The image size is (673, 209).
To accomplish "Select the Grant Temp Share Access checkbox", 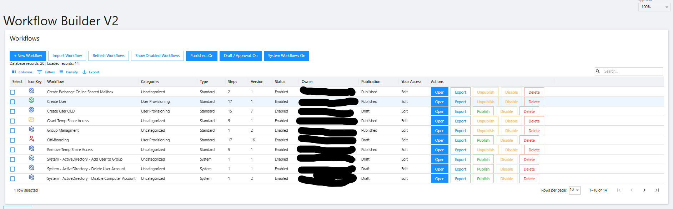I will tap(12, 121).
